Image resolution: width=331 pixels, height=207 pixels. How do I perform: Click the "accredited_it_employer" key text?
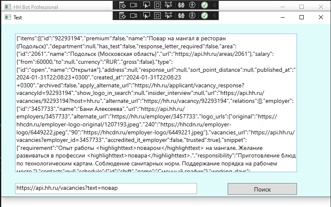click(x=137, y=140)
